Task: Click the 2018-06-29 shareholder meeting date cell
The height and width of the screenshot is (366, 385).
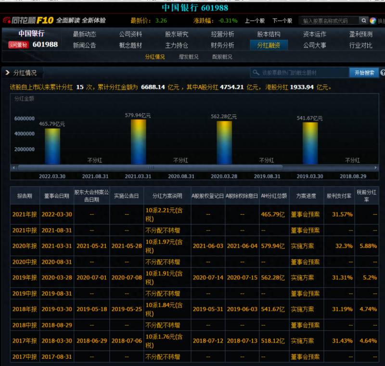Action: point(91,341)
